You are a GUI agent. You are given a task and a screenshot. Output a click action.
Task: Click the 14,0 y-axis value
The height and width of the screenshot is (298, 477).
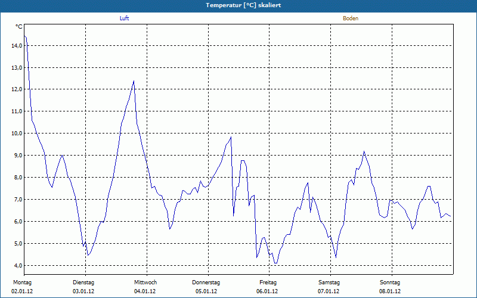pyautogui.click(x=17, y=46)
